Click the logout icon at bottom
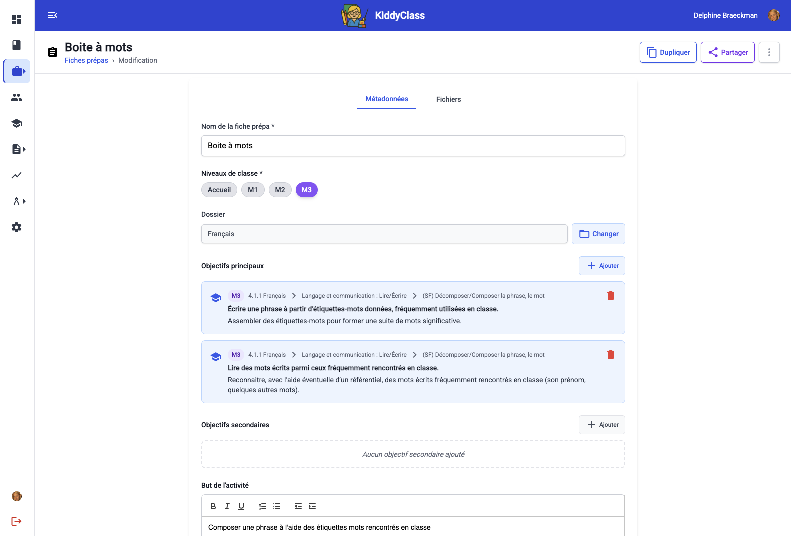Image resolution: width=791 pixels, height=536 pixels. pyautogui.click(x=17, y=521)
